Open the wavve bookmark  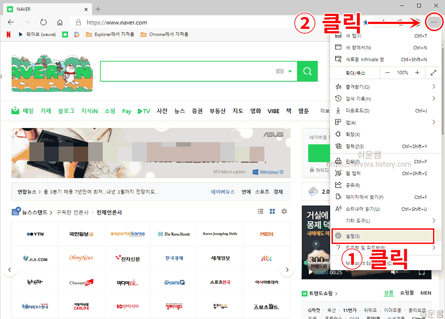pyautogui.click(x=37, y=34)
